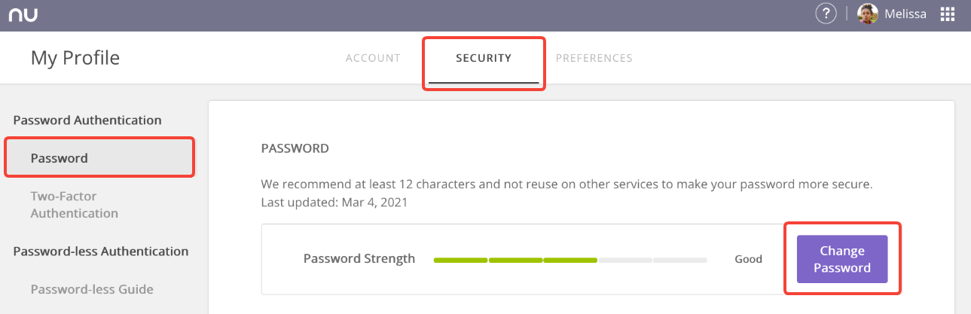Open Two-Factor Authentication settings
The image size is (971, 314).
[x=75, y=205]
